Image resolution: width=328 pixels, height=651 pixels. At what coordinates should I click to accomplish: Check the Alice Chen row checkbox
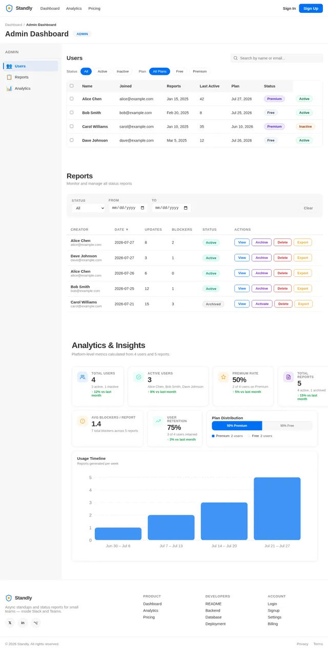click(x=72, y=98)
